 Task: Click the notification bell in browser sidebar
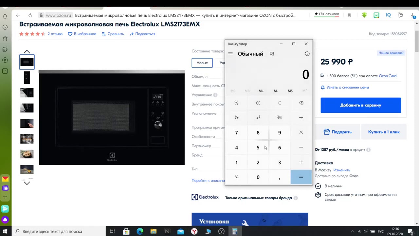coord(5,16)
